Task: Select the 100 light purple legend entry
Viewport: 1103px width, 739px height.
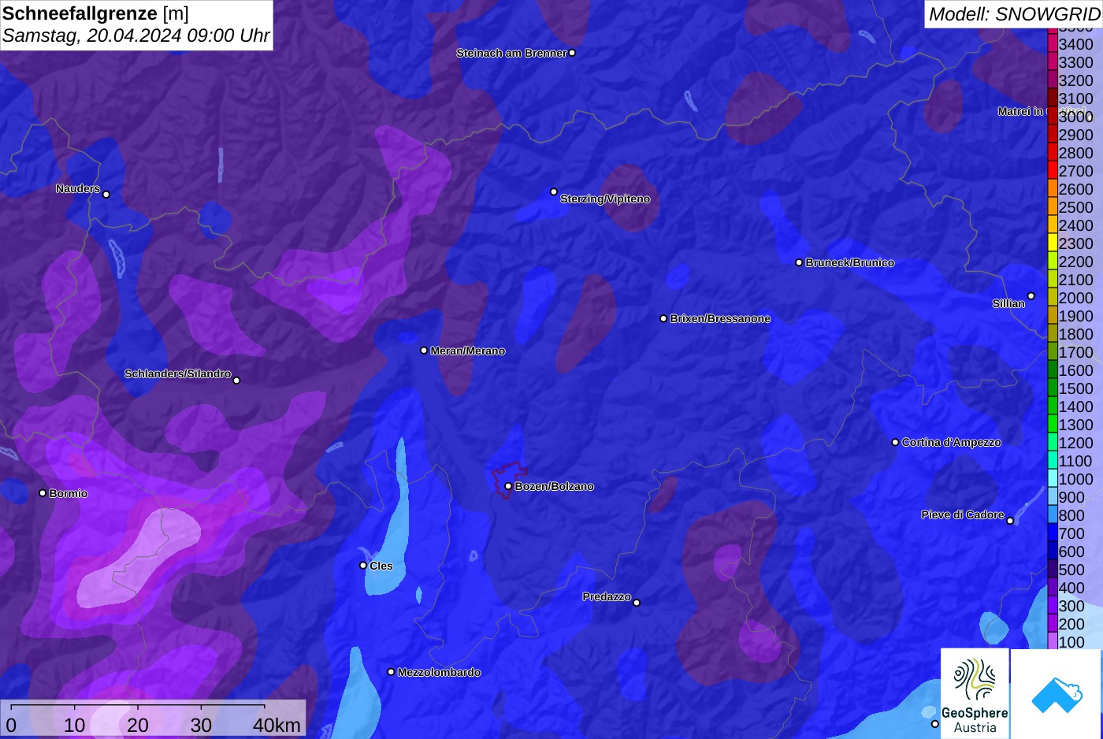Action: [x=1053, y=641]
